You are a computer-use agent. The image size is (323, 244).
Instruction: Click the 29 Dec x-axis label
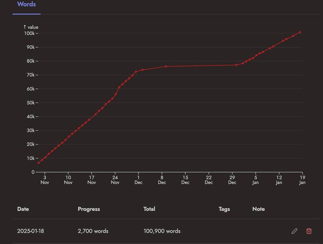pyautogui.click(x=232, y=180)
